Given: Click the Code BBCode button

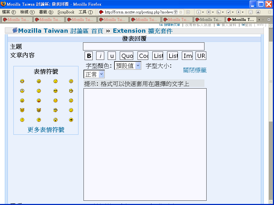Looking at the screenshot, I should (143, 56).
